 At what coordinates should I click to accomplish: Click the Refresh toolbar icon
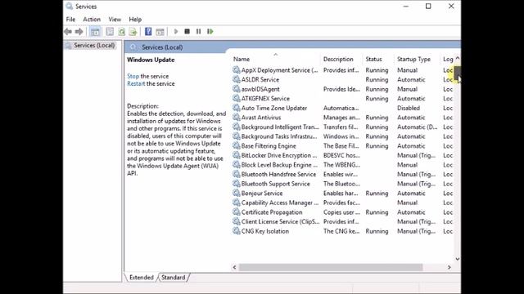pyautogui.click(x=122, y=32)
